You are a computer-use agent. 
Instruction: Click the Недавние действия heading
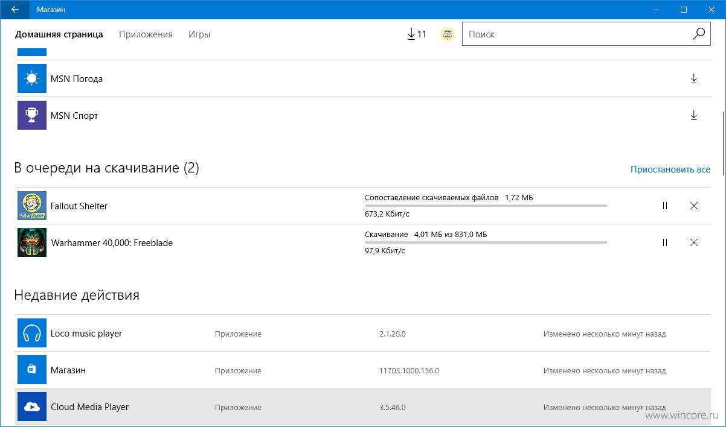pyautogui.click(x=77, y=296)
